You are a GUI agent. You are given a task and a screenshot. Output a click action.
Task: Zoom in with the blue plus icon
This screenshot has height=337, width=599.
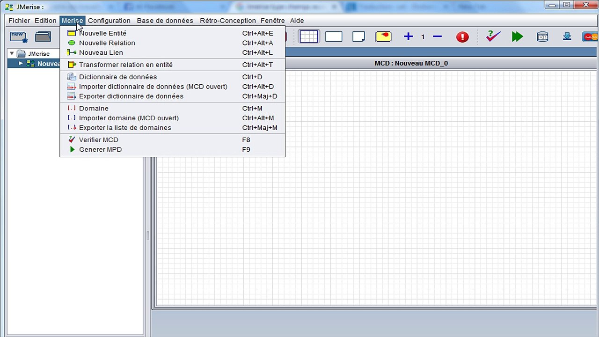click(408, 37)
